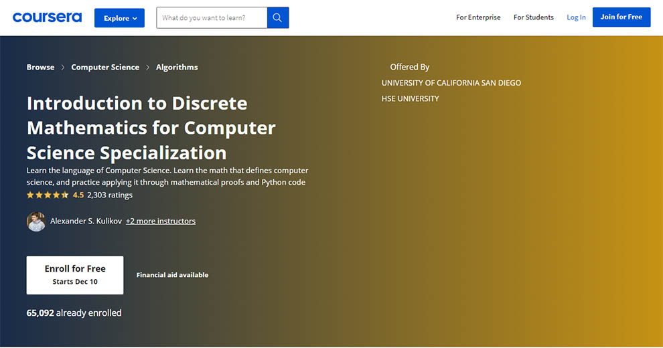Show the +2 more instructors link
Viewport: 663px width, 348px height.
pos(161,221)
